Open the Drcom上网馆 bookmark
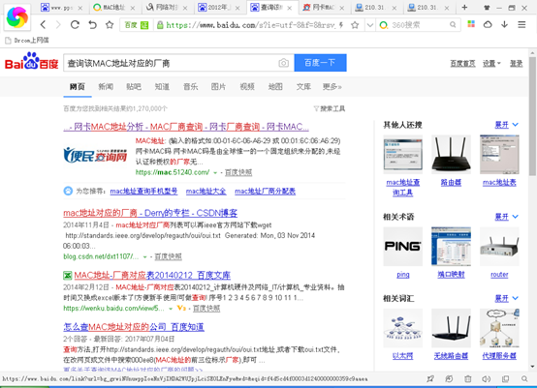This screenshot has width=537, height=388. (x=27, y=41)
